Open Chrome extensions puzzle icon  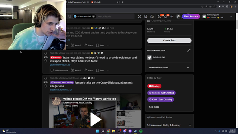coord(219,7)
